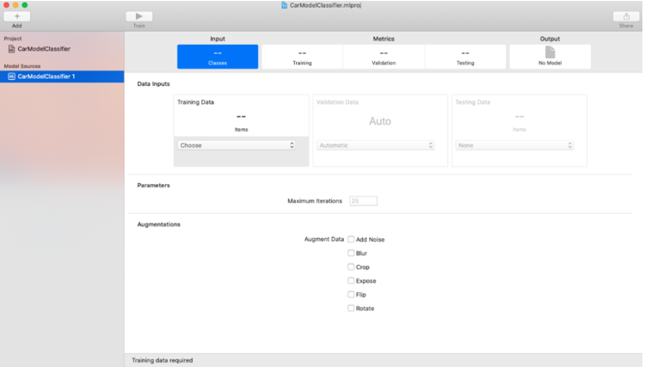Click the CarModelClassifier project file icon

pyautogui.click(x=11, y=49)
